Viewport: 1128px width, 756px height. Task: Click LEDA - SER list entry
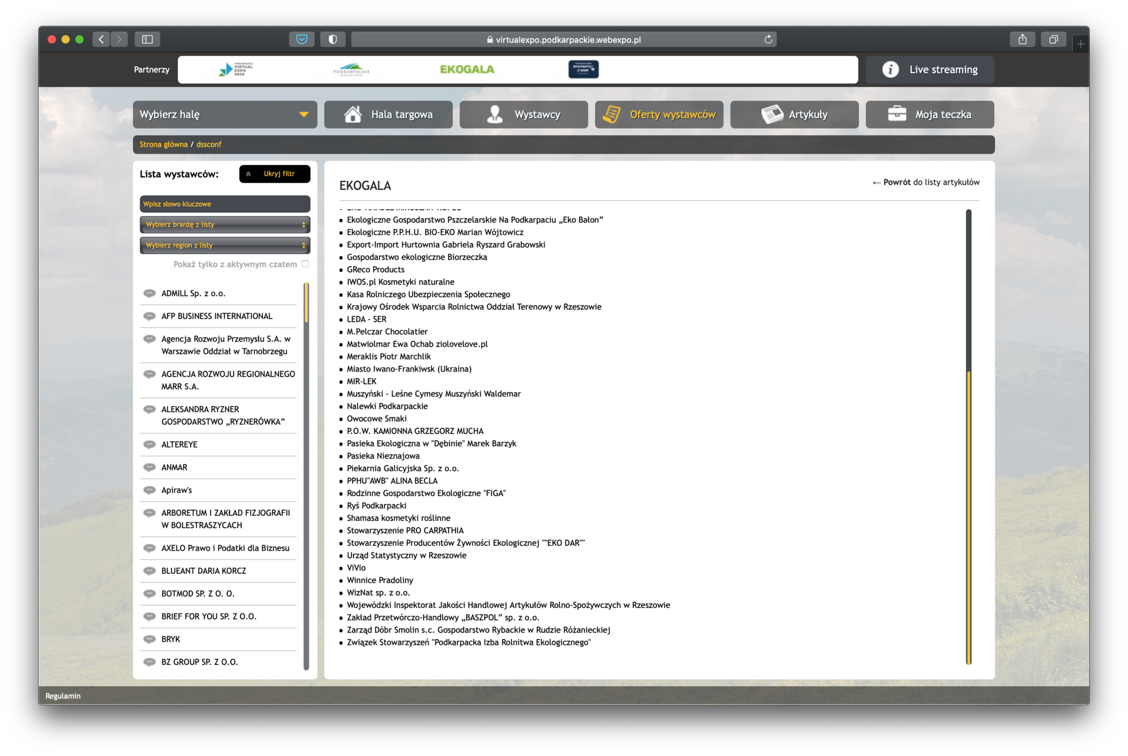click(367, 319)
